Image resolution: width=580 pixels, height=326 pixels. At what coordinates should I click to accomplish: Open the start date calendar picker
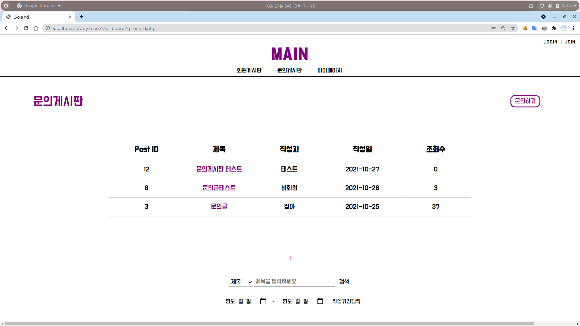tap(263, 301)
